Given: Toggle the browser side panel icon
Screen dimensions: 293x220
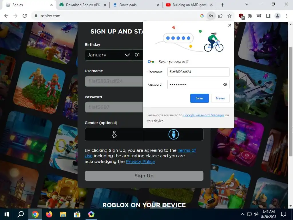Looking at the screenshot, I should [x=268, y=16].
